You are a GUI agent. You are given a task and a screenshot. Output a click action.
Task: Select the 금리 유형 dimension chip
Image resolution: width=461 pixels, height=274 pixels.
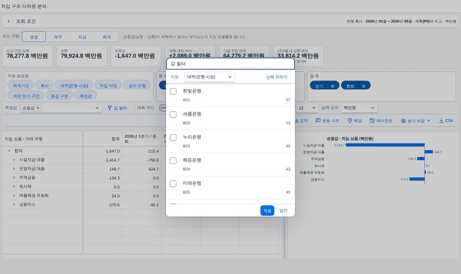click(137, 86)
